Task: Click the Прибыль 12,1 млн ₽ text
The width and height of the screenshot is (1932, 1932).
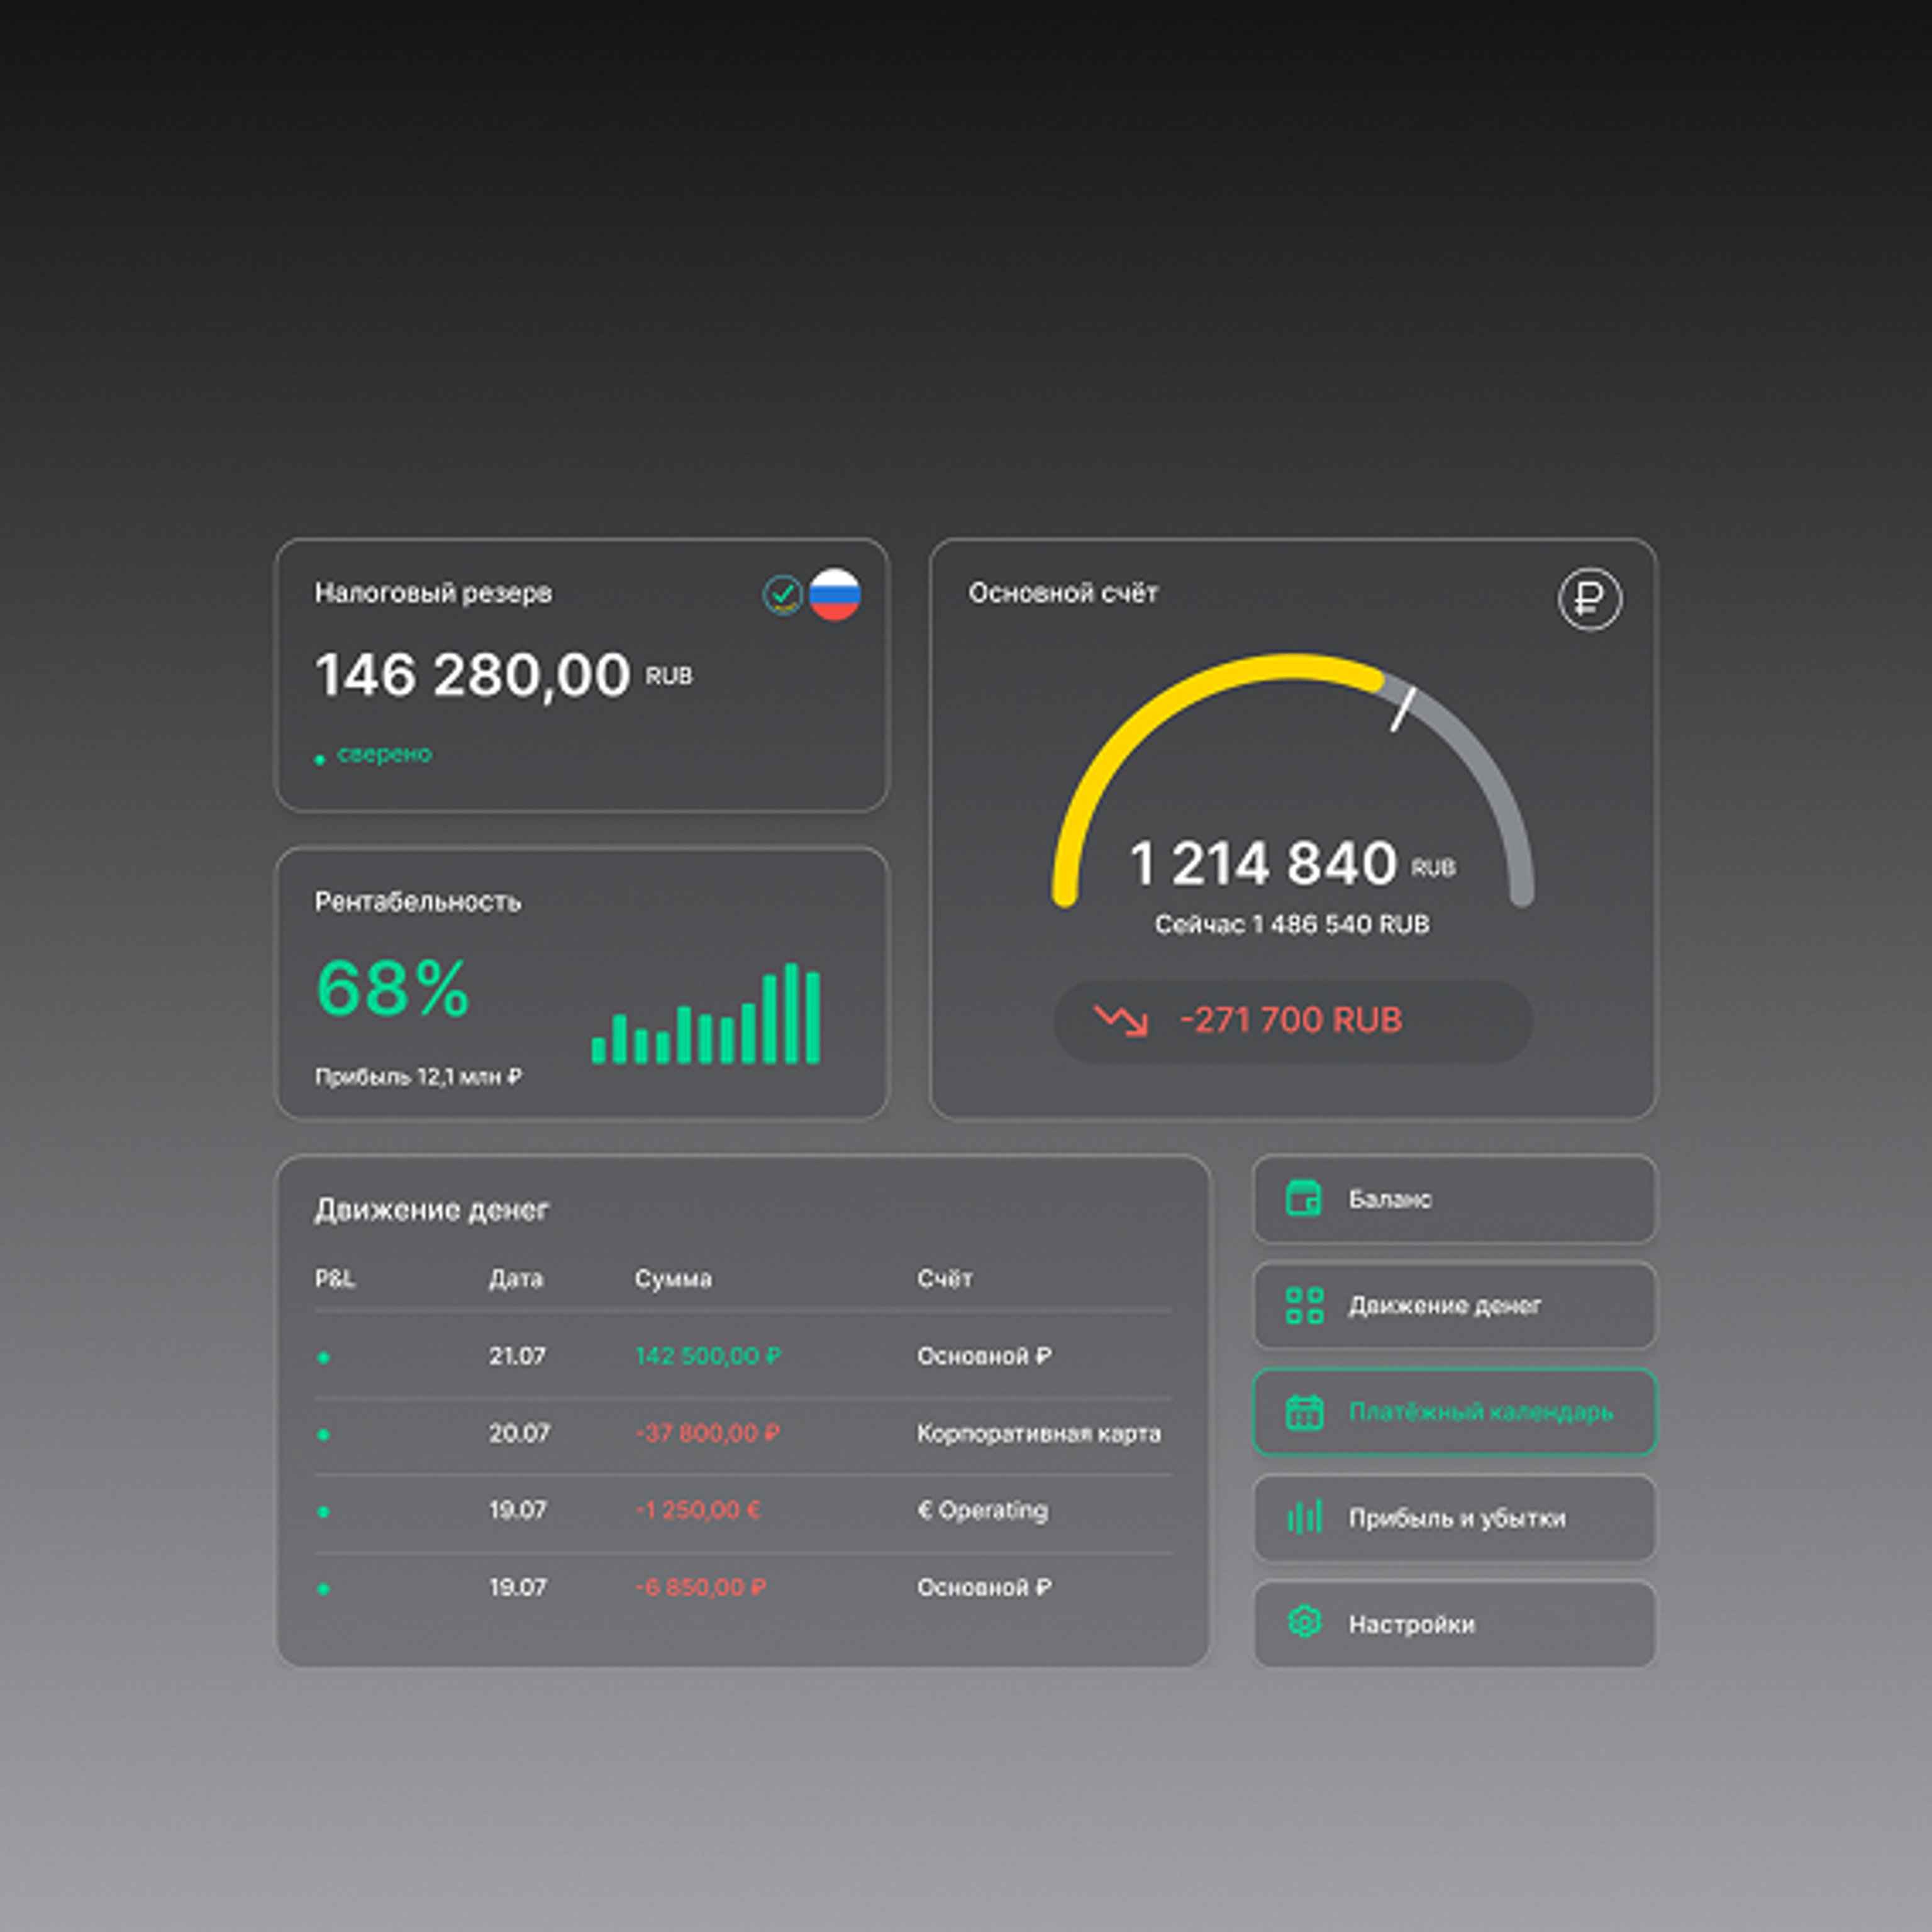Action: point(418,1077)
